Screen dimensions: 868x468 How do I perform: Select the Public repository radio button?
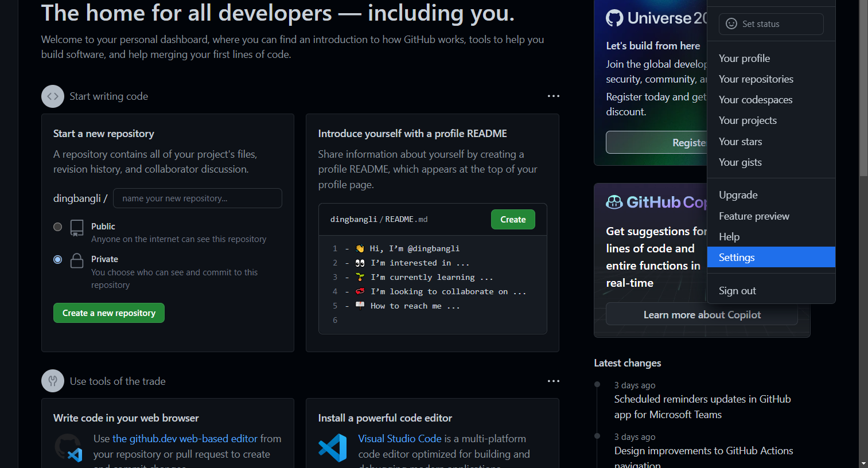coord(57,227)
